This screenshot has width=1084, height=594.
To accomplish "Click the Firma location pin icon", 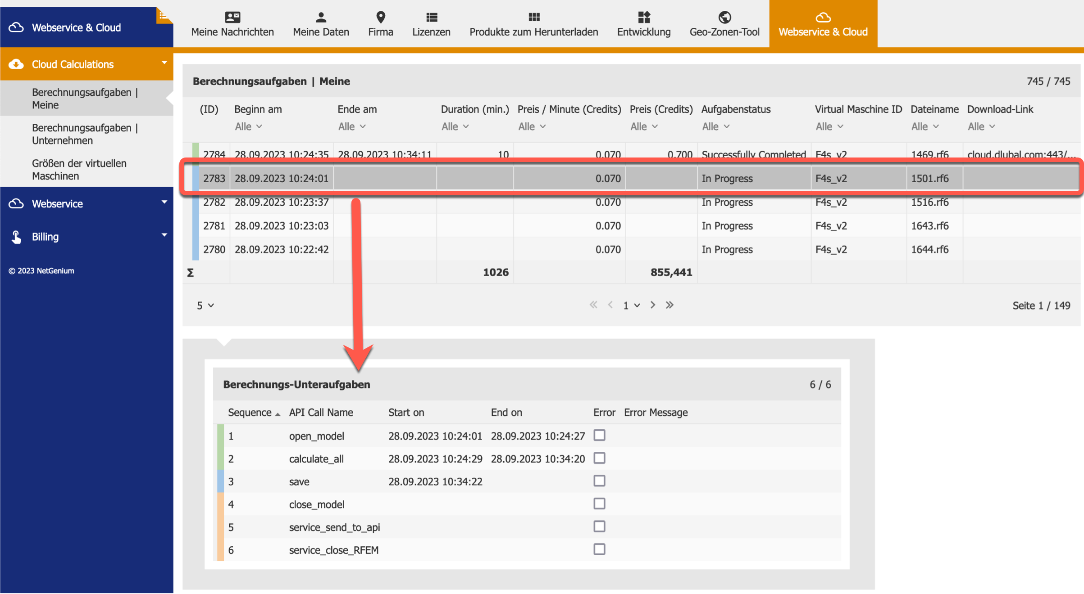I will tap(381, 17).
